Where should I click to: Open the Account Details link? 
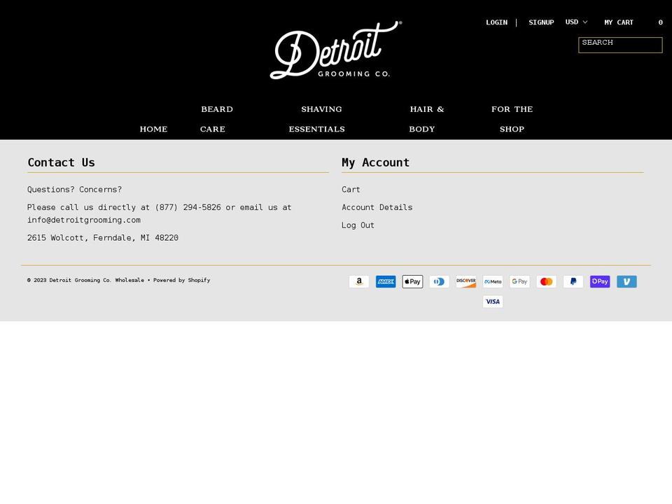point(377,207)
